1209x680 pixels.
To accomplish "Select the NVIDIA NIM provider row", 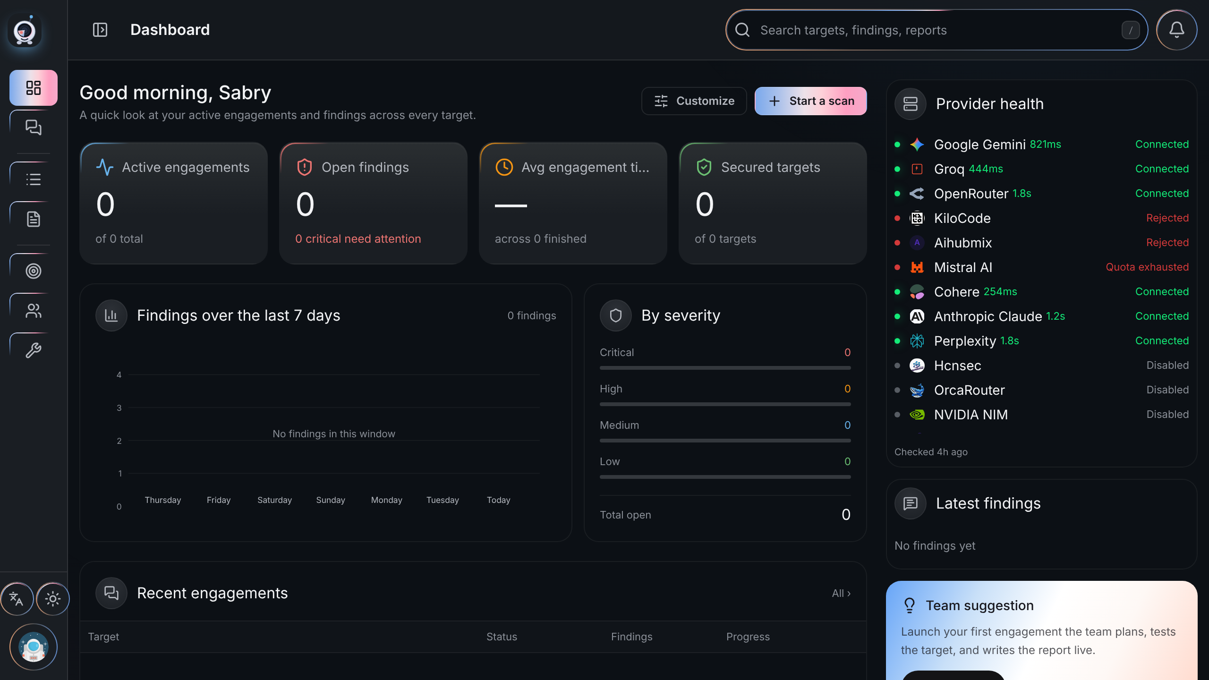I will pos(1041,415).
